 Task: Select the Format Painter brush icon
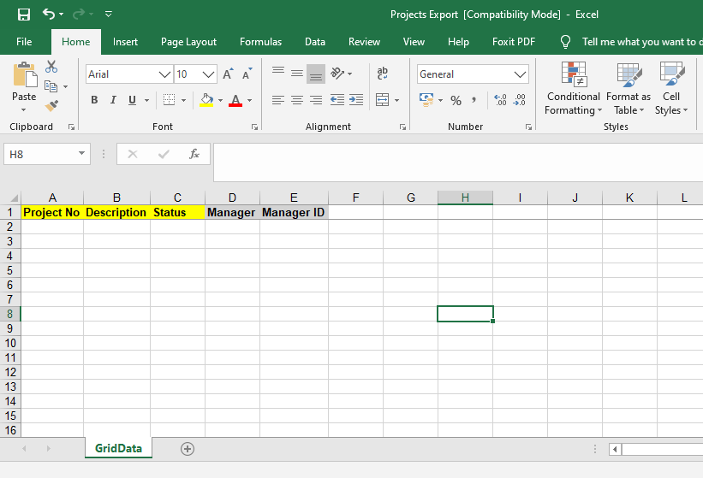tap(51, 106)
